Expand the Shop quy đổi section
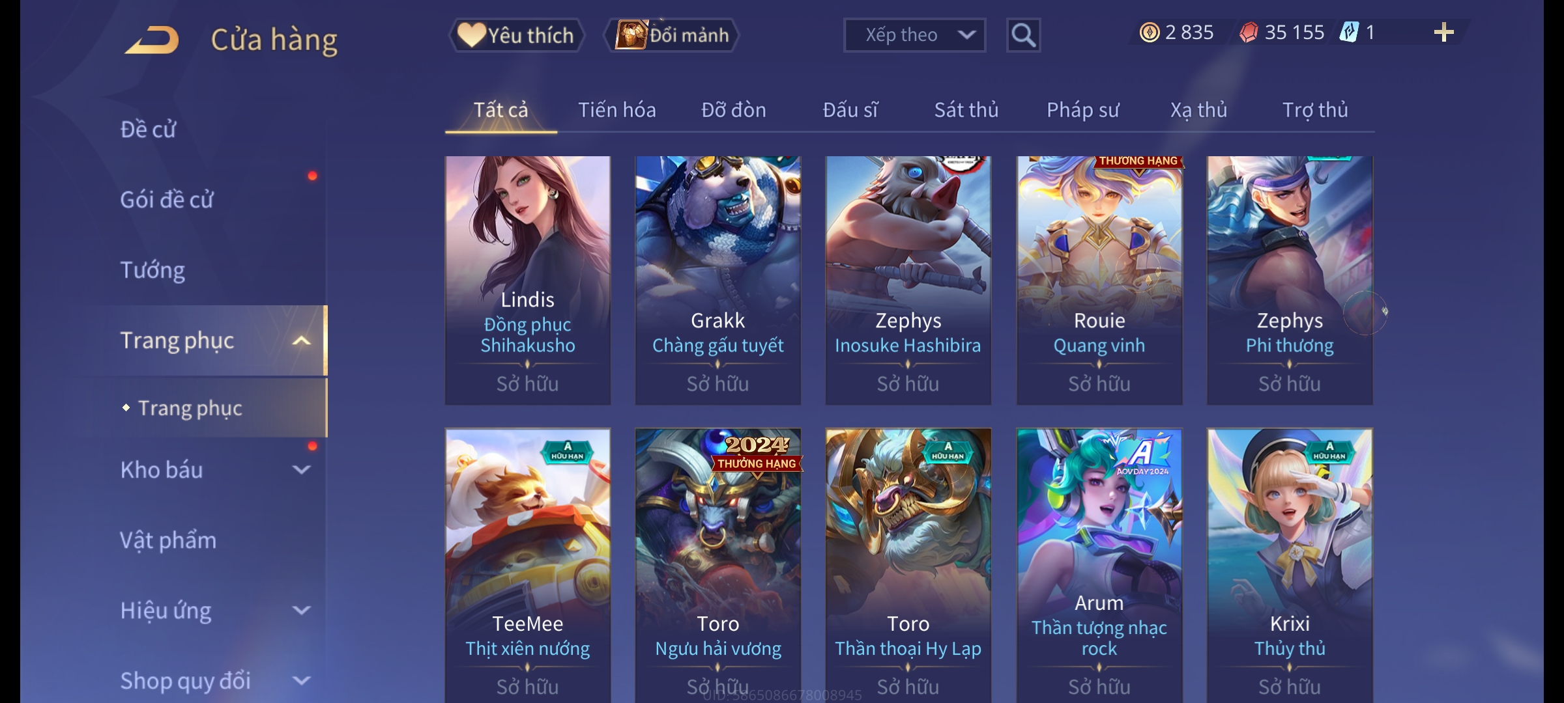Image resolution: width=1564 pixels, height=703 pixels. click(301, 680)
